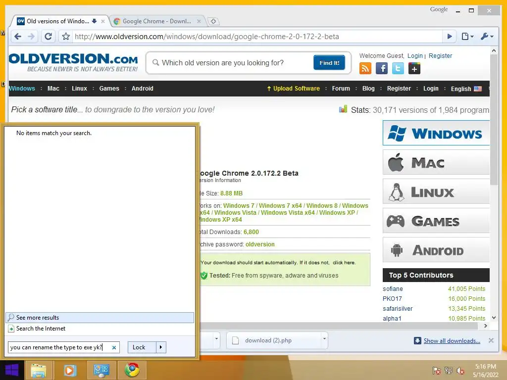Open the Google Plus share icon
This screenshot has height=380, width=507.
[414, 68]
